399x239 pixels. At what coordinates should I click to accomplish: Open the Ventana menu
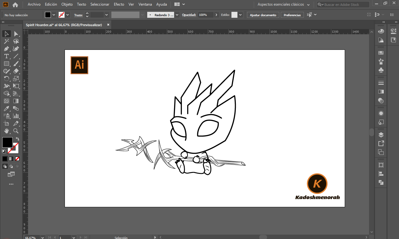click(145, 4)
